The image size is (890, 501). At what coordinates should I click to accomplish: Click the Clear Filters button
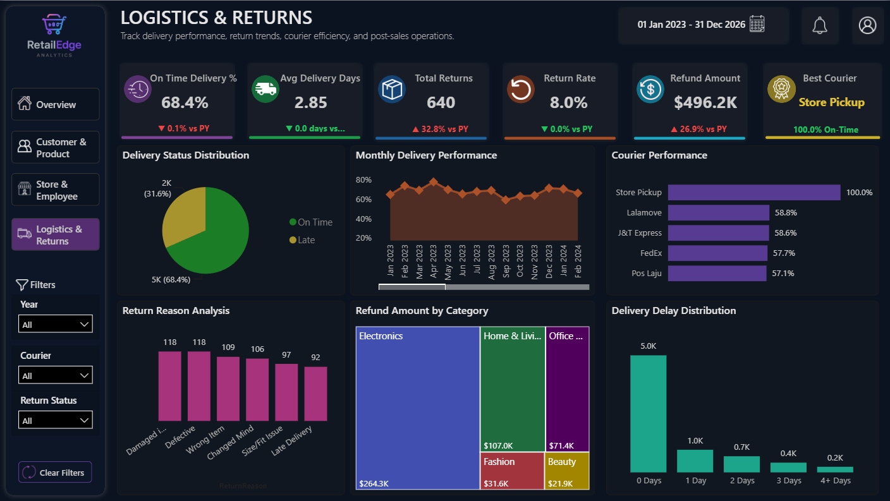(55, 473)
